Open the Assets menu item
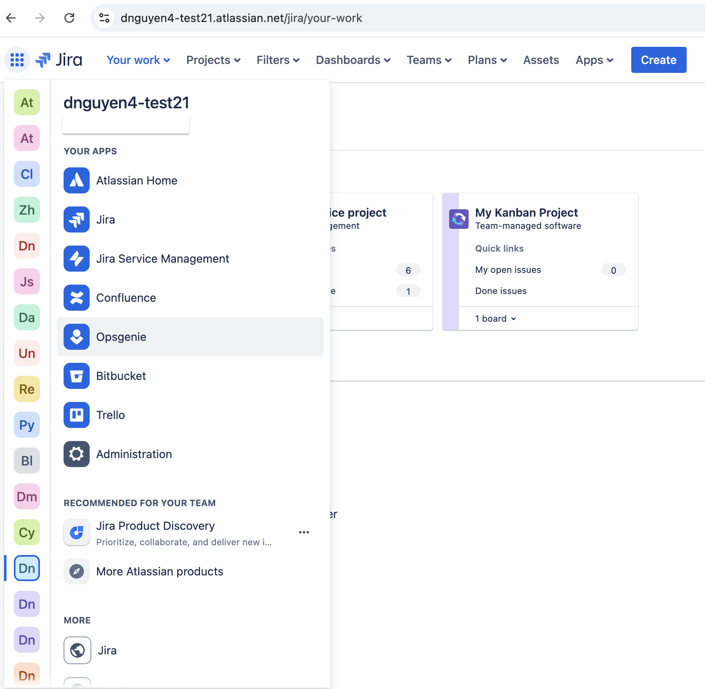Image resolution: width=705 pixels, height=689 pixels. coord(541,60)
